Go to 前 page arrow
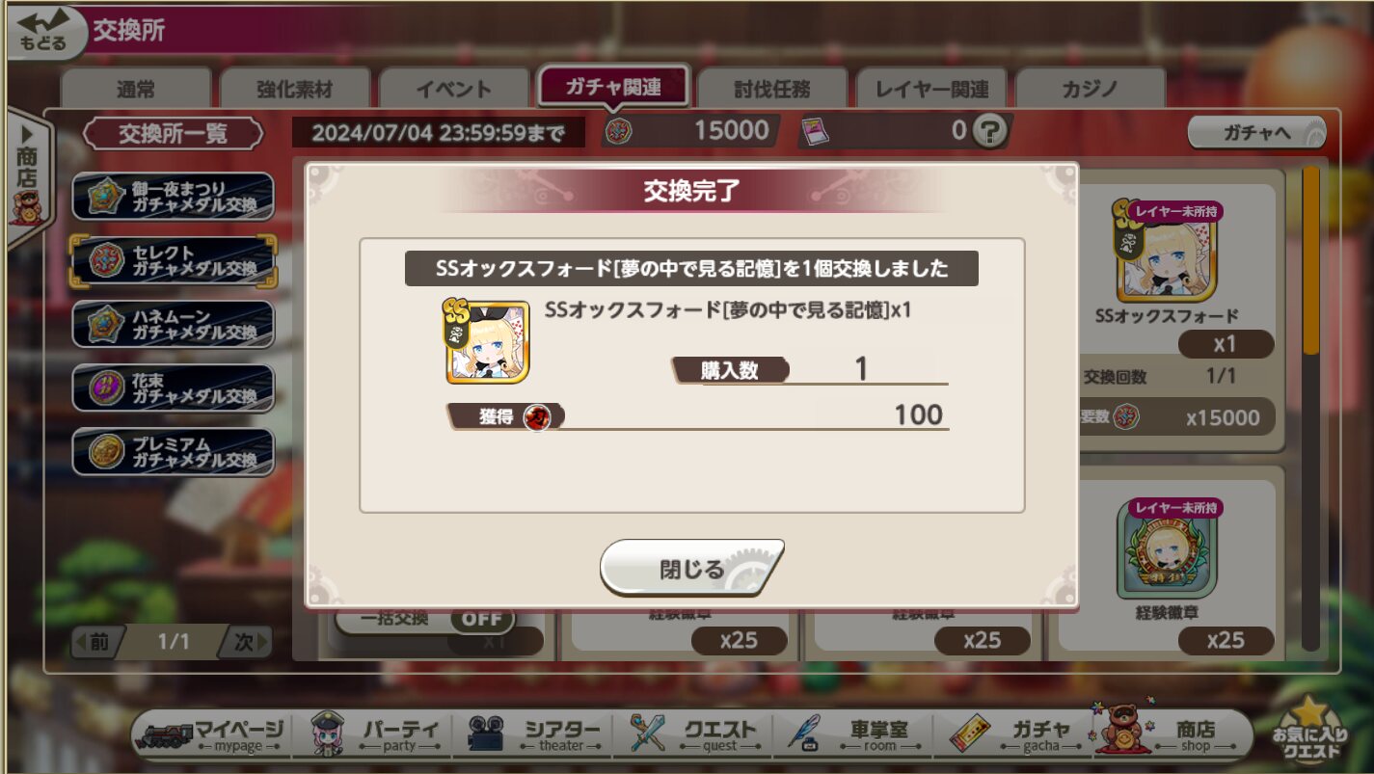Image resolution: width=1374 pixels, height=774 pixels. [x=95, y=642]
